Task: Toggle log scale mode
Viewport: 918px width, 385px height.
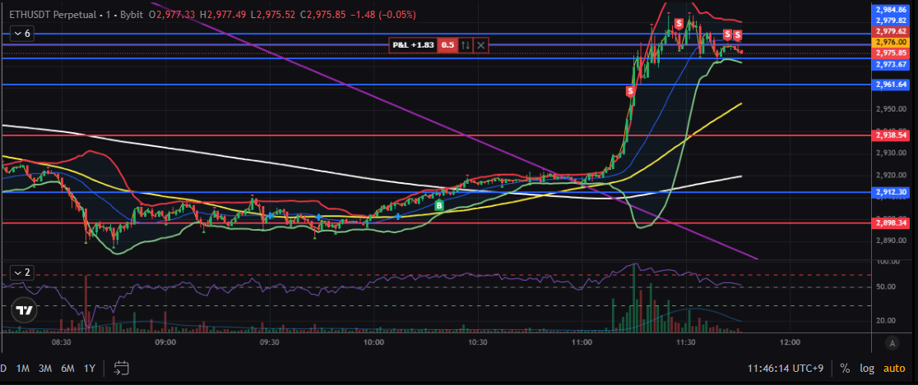Action: tap(867, 368)
